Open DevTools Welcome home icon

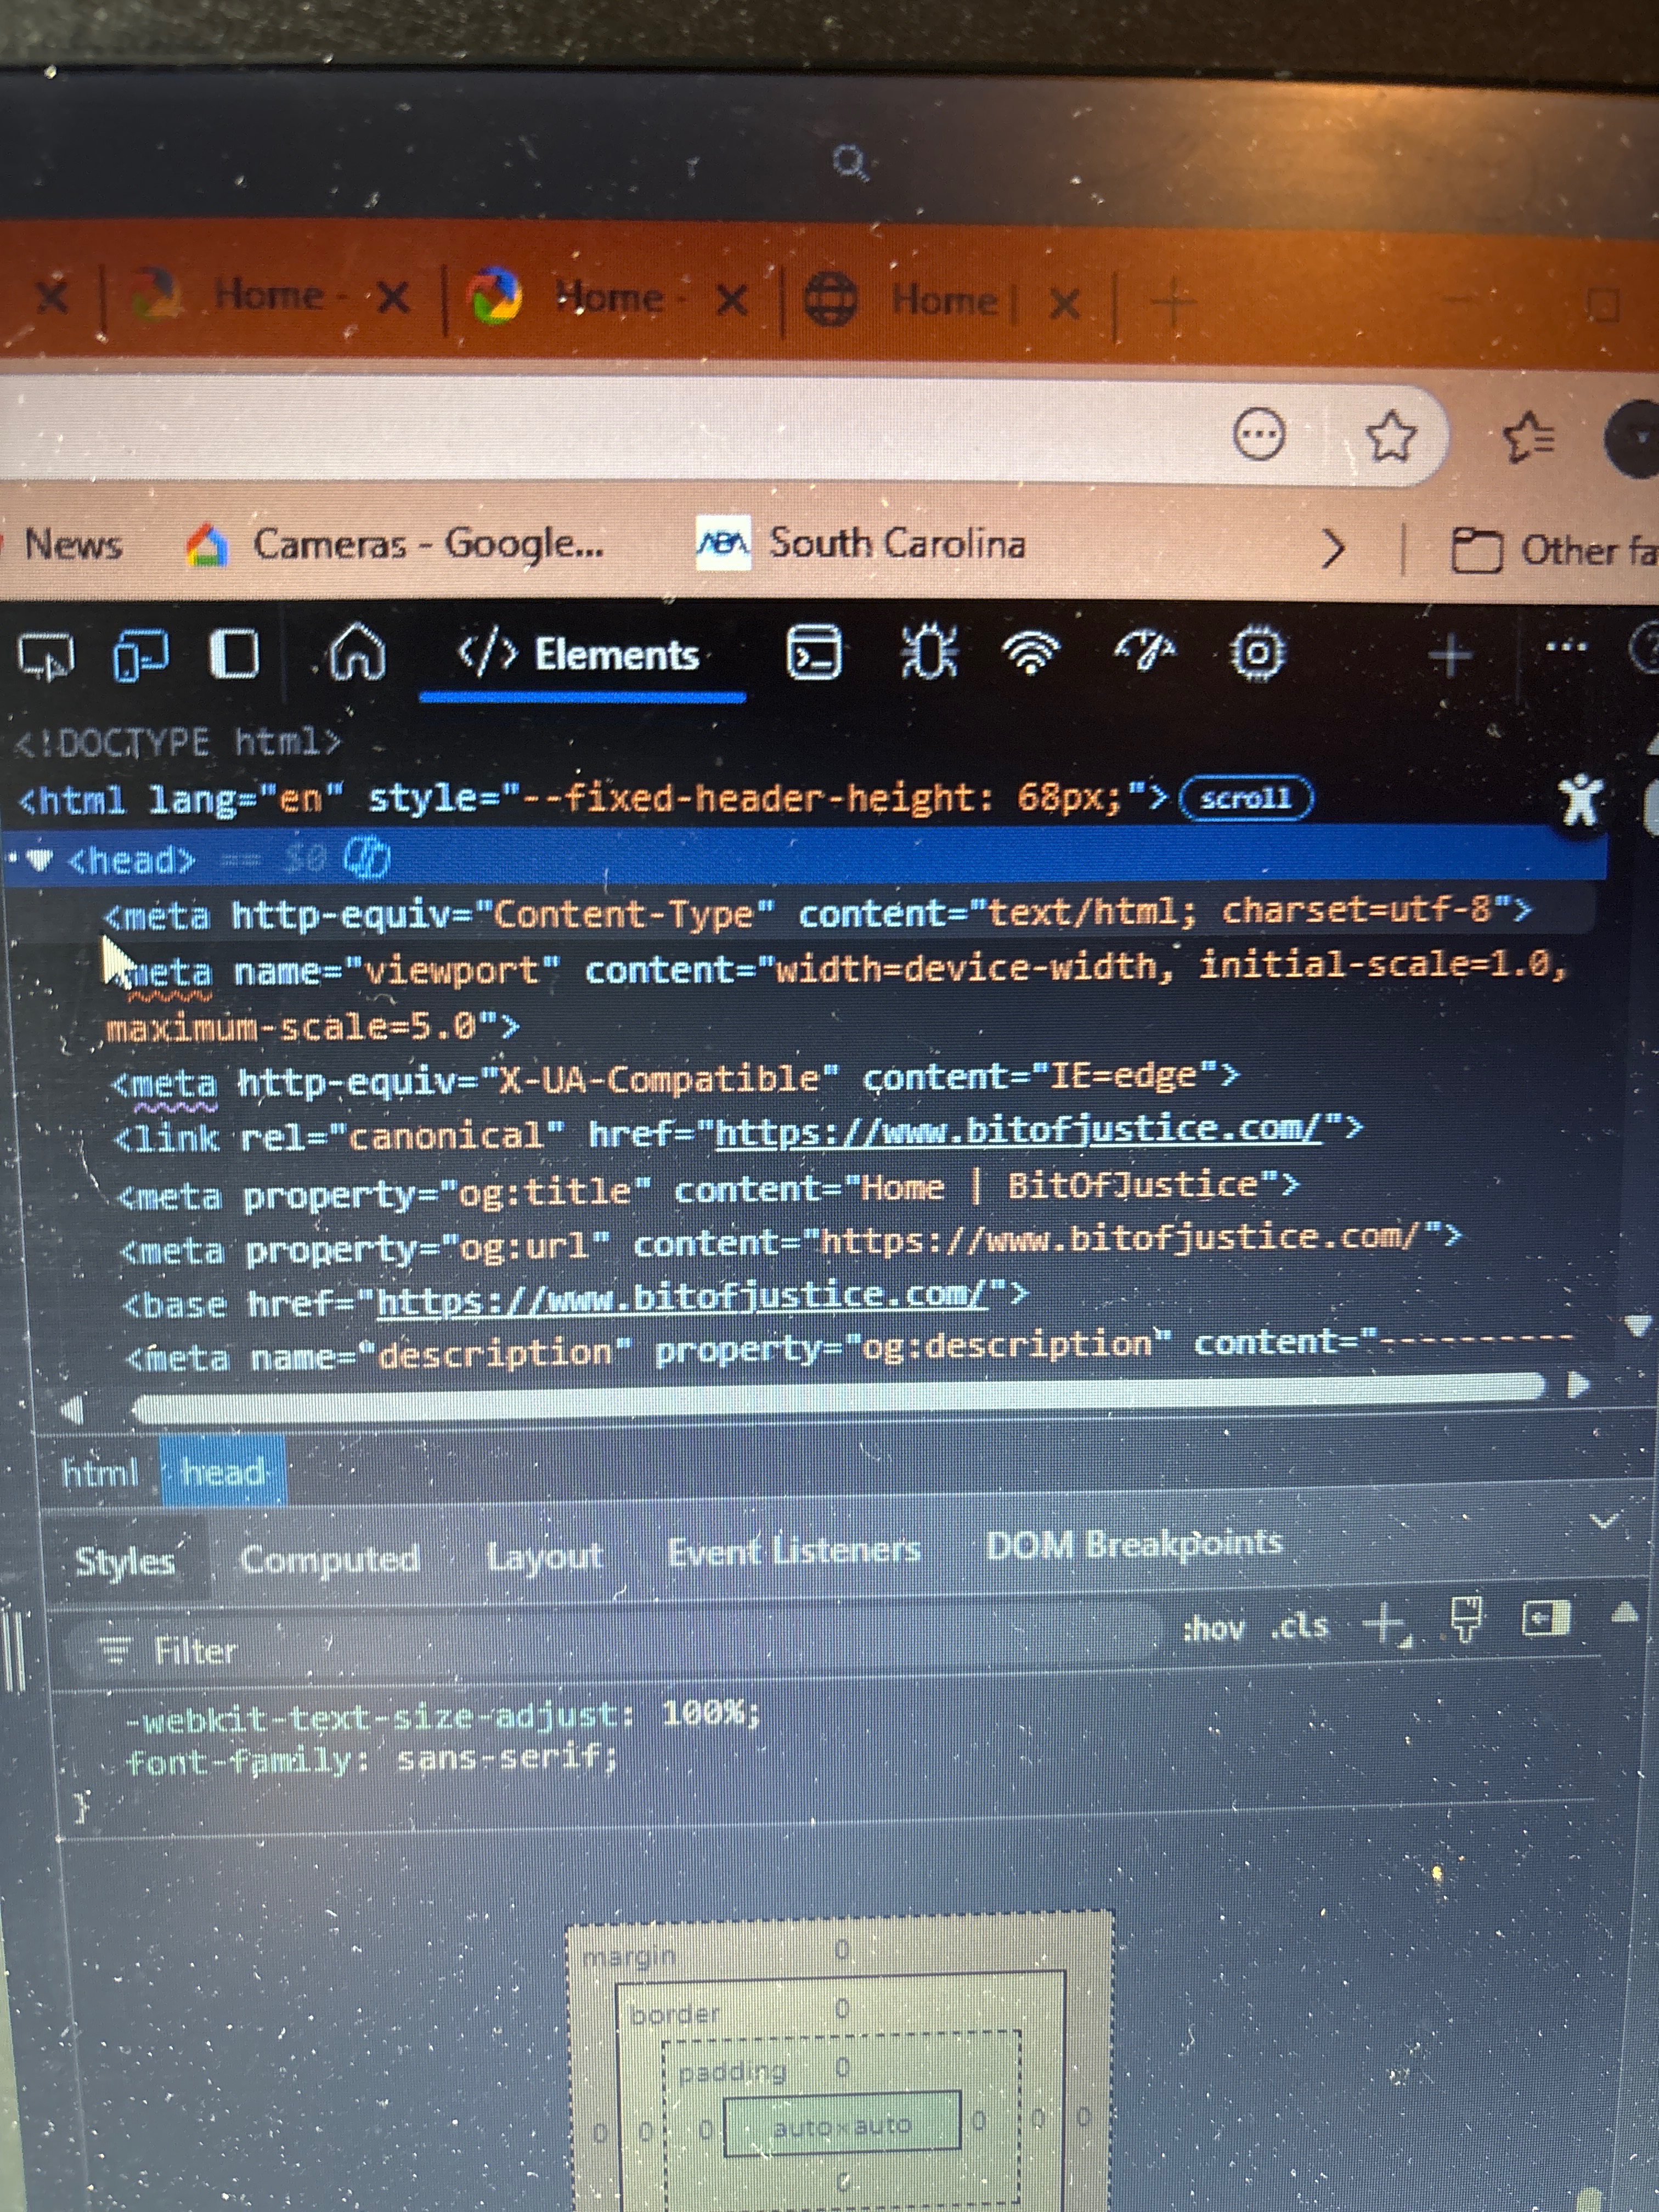coord(358,652)
